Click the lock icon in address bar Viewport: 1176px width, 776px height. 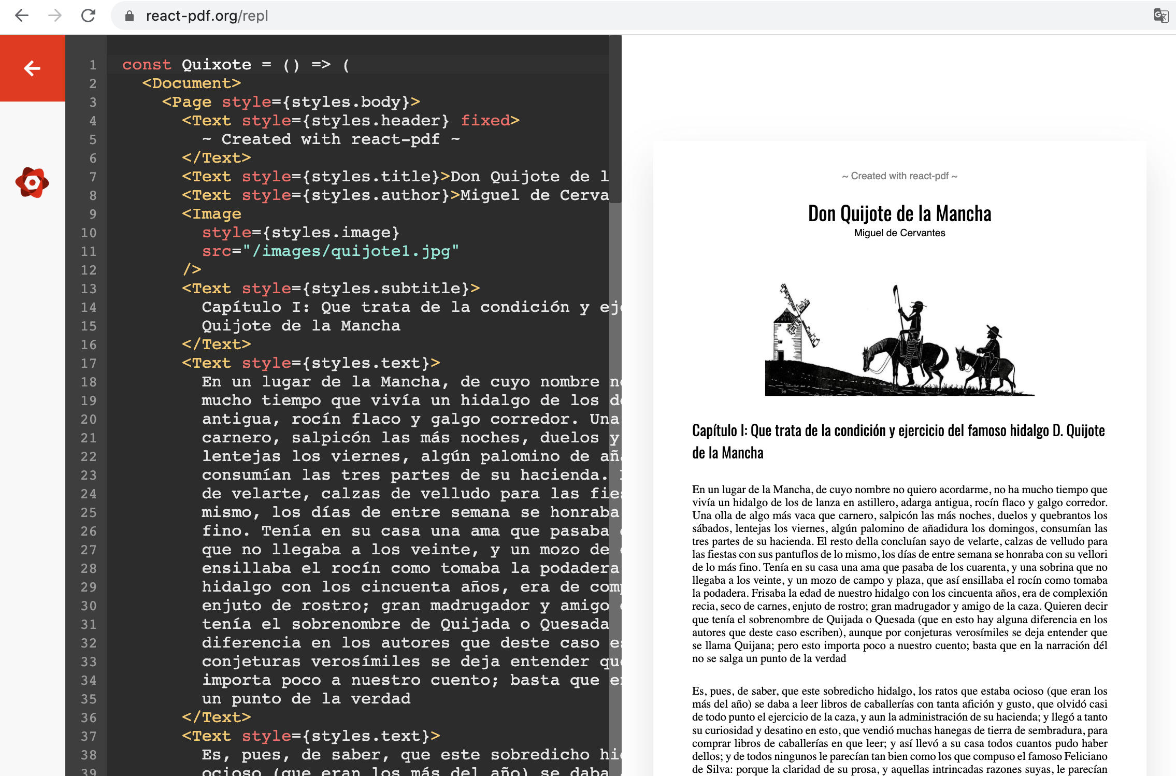pos(130,16)
